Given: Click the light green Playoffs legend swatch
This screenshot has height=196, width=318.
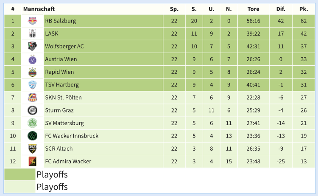Looking at the screenshot, I should click(x=20, y=187).
